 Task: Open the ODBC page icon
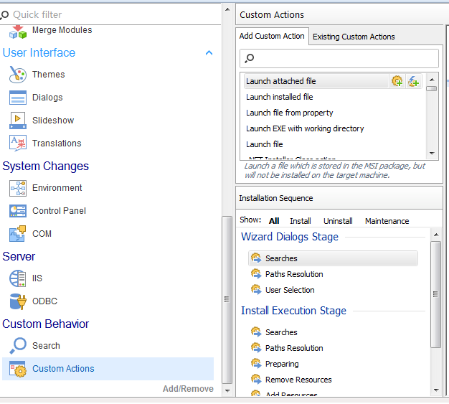click(18, 301)
